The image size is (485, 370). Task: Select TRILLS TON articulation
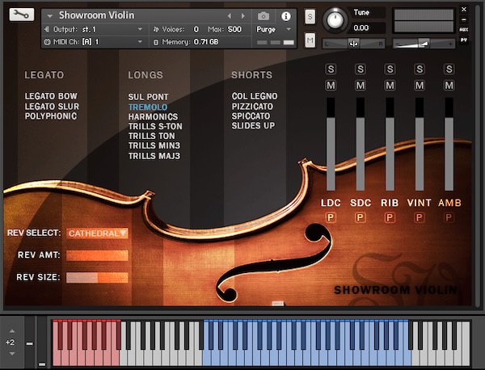152,136
